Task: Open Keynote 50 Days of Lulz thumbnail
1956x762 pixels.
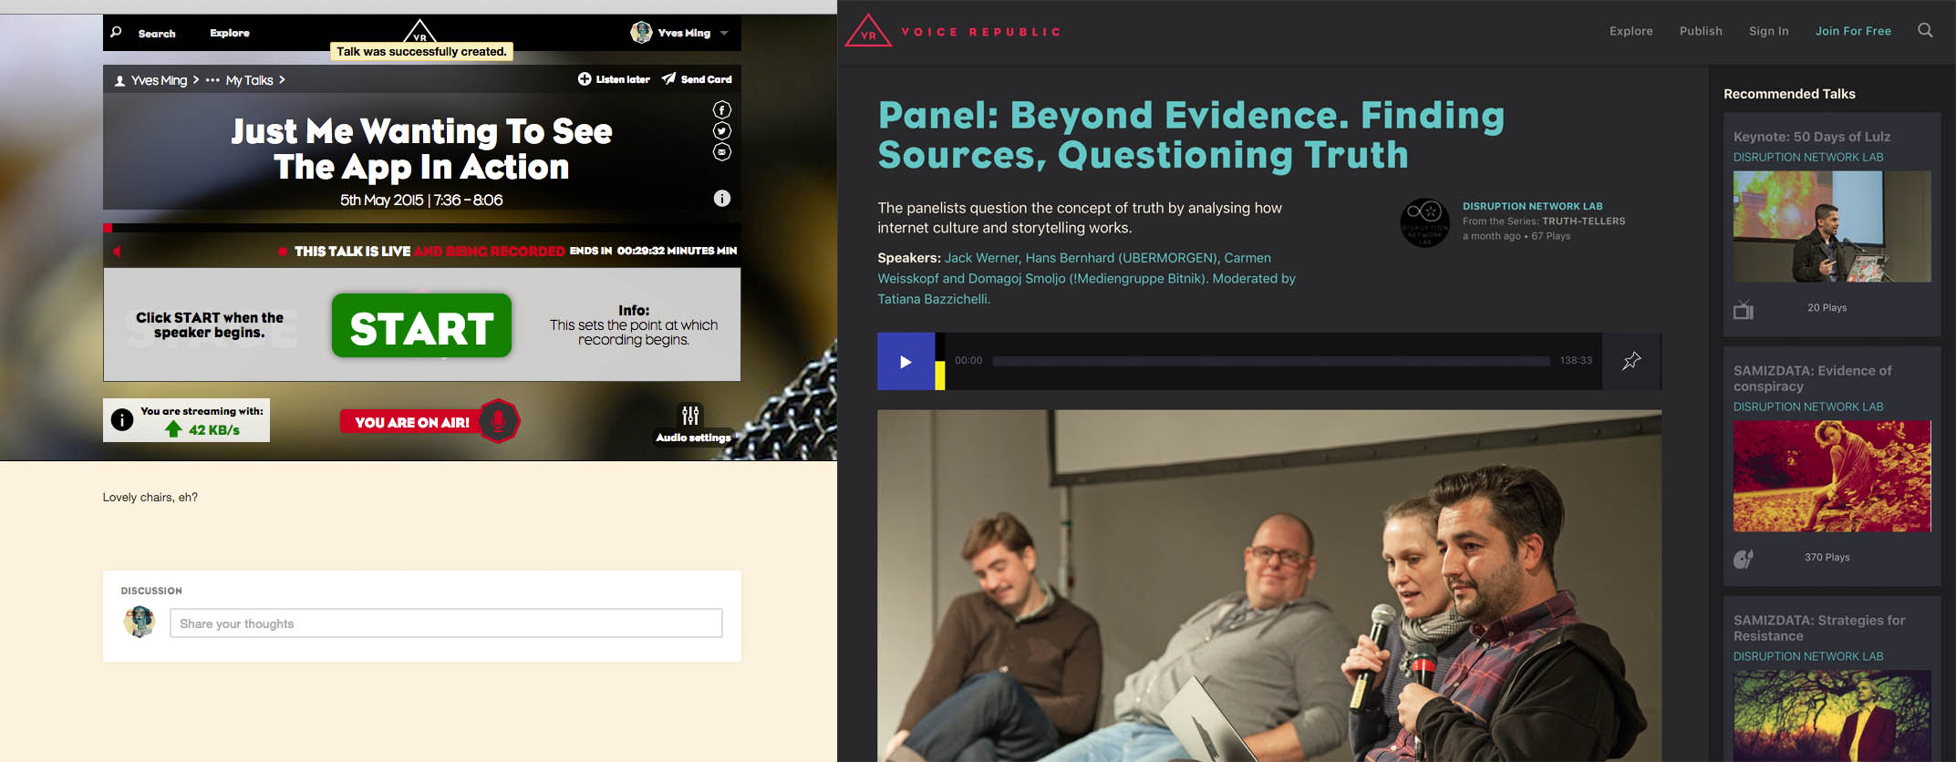Action: [x=1832, y=226]
